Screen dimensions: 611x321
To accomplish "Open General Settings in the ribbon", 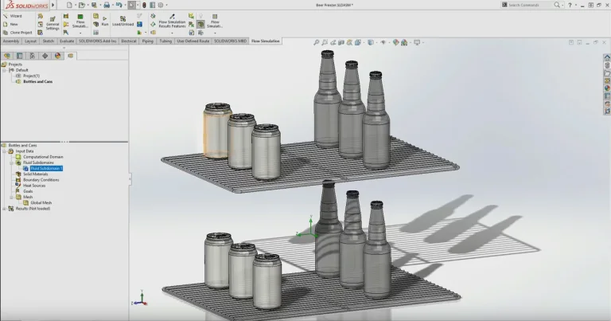I will [x=52, y=22].
